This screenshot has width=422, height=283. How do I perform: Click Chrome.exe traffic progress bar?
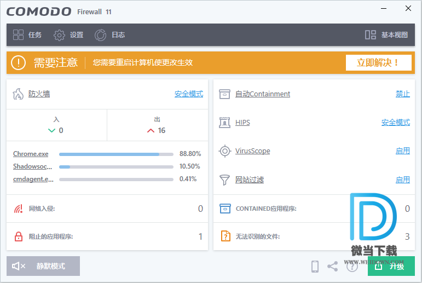(x=116, y=154)
